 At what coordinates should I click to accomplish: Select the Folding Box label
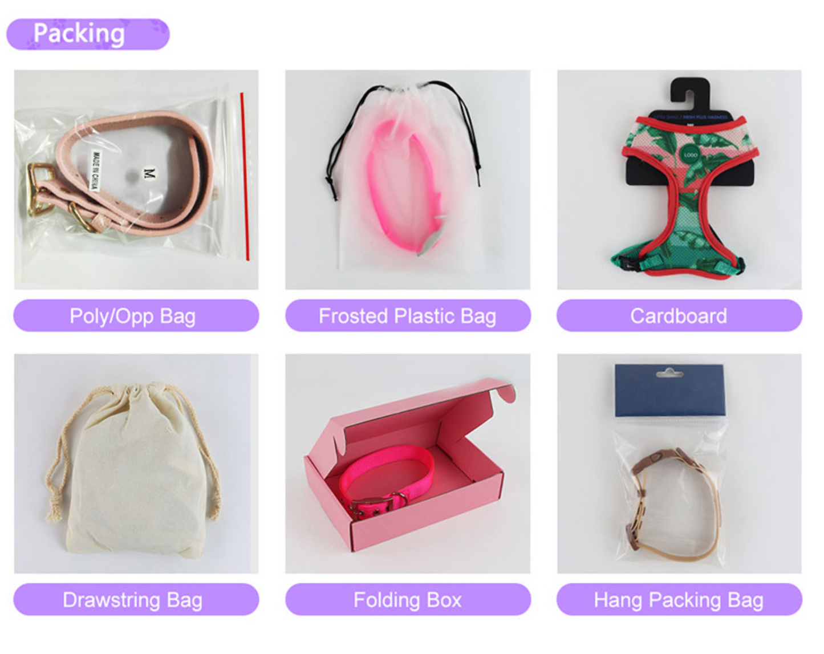(408, 599)
